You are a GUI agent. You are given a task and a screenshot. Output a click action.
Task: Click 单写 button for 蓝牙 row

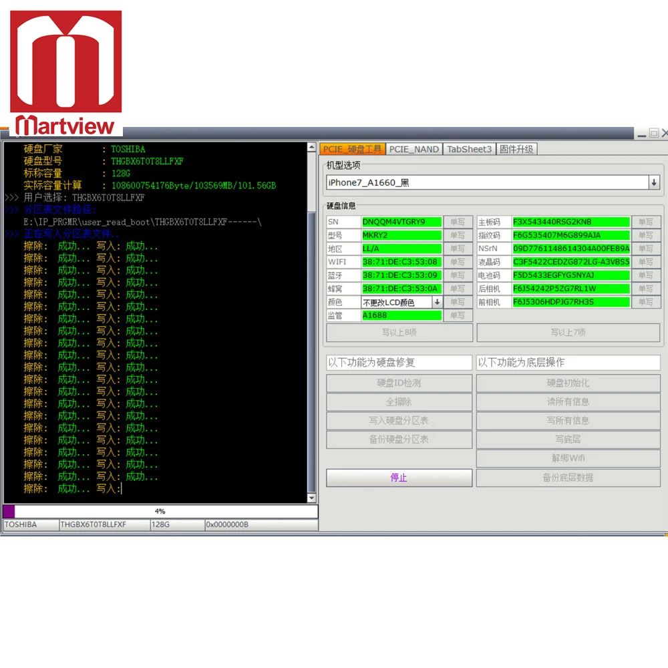pyautogui.click(x=458, y=275)
